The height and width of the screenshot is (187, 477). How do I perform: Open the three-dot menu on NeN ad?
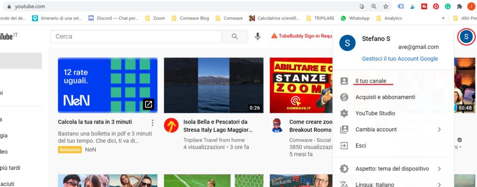pos(152,123)
